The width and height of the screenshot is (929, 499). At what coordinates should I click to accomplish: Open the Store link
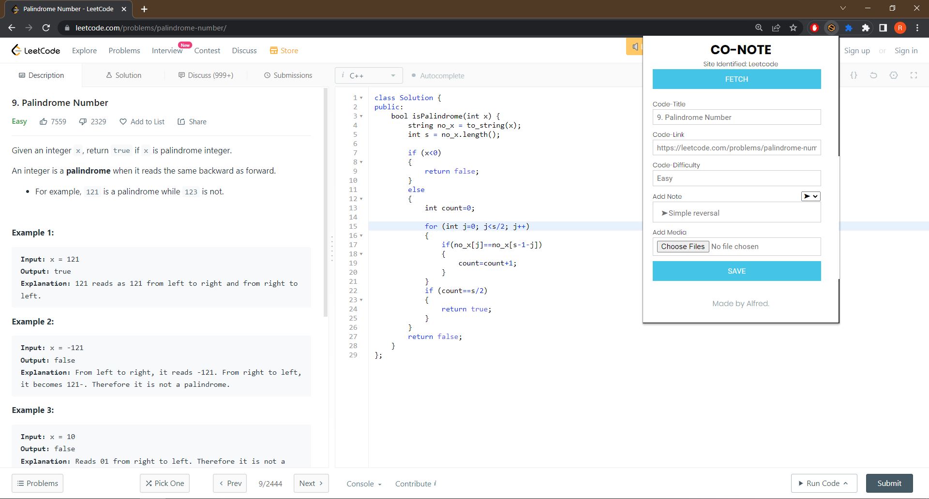click(284, 51)
